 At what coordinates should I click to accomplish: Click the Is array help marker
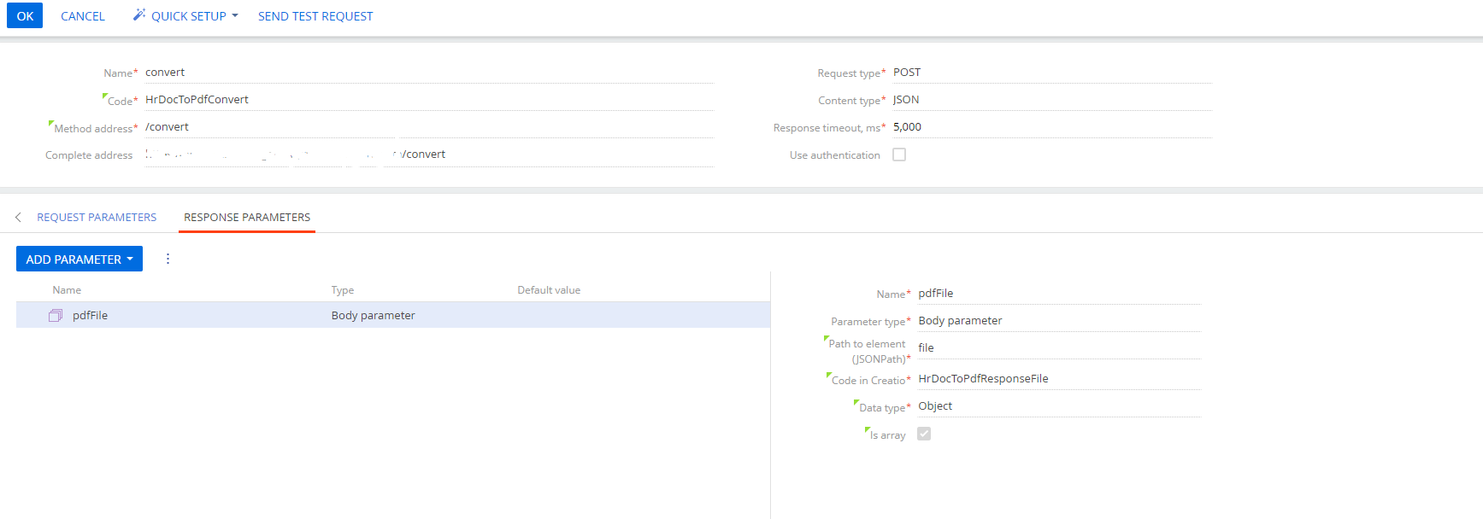click(868, 429)
